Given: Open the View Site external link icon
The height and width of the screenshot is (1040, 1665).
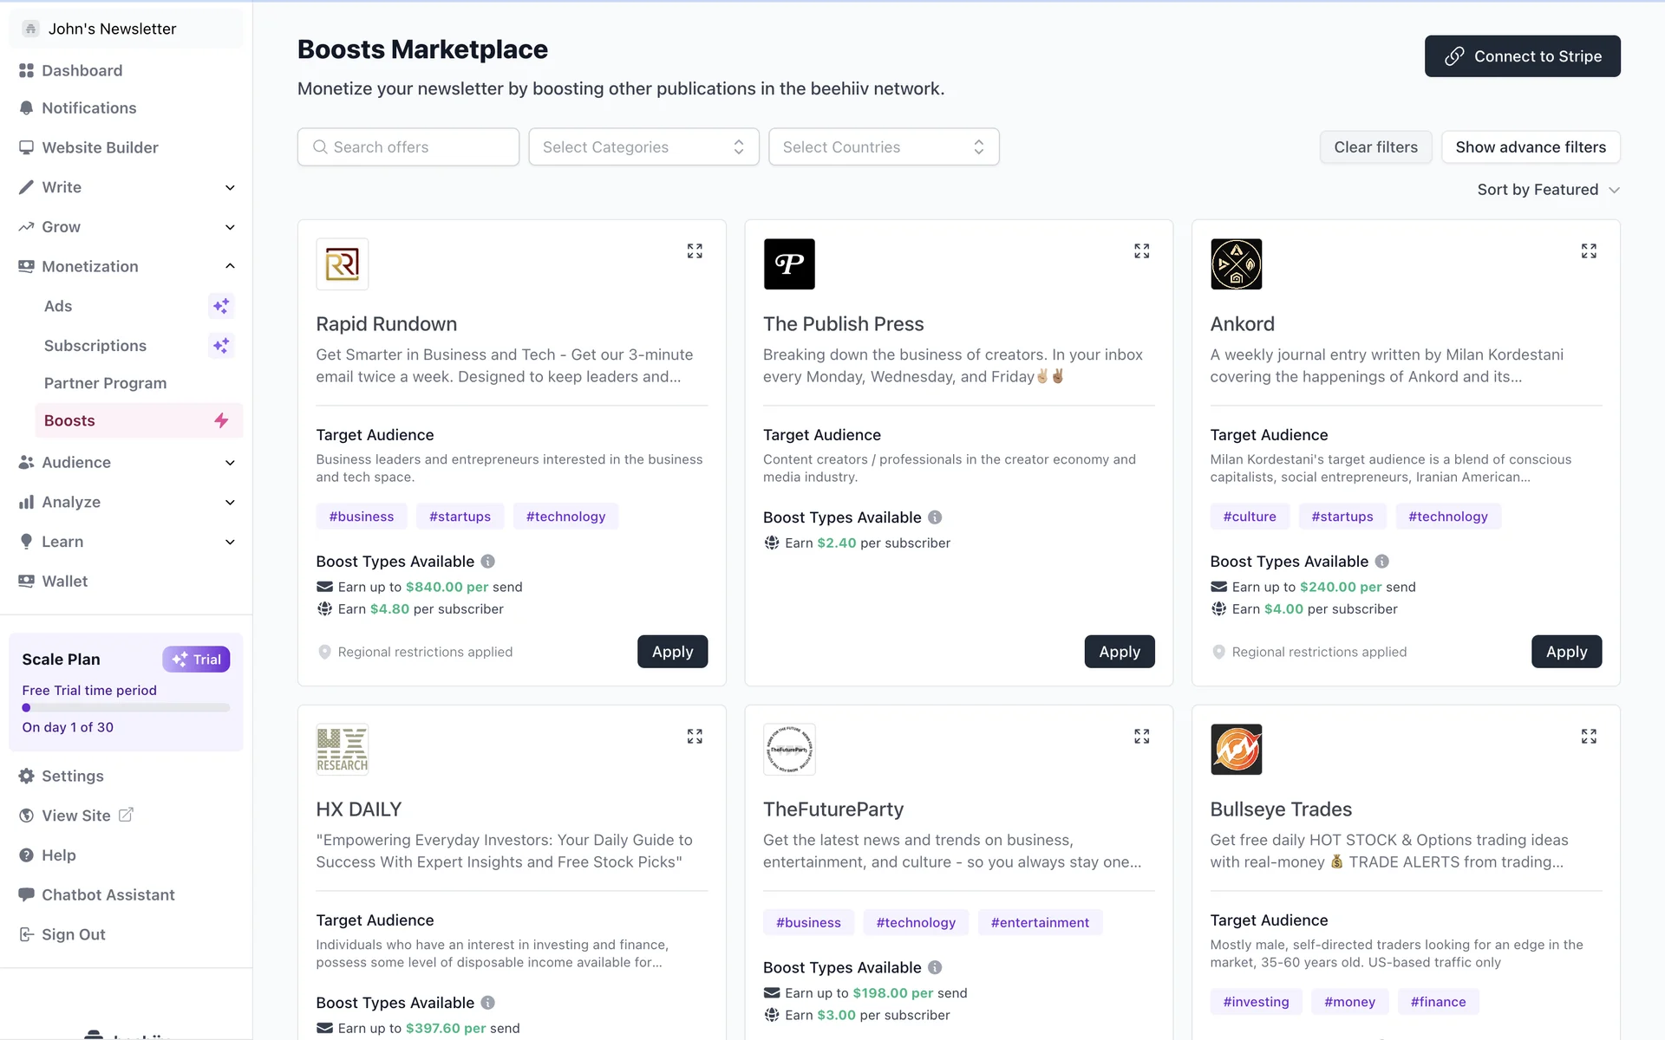Looking at the screenshot, I should (x=126, y=815).
